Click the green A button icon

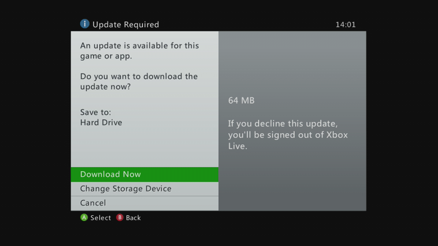[x=84, y=218]
